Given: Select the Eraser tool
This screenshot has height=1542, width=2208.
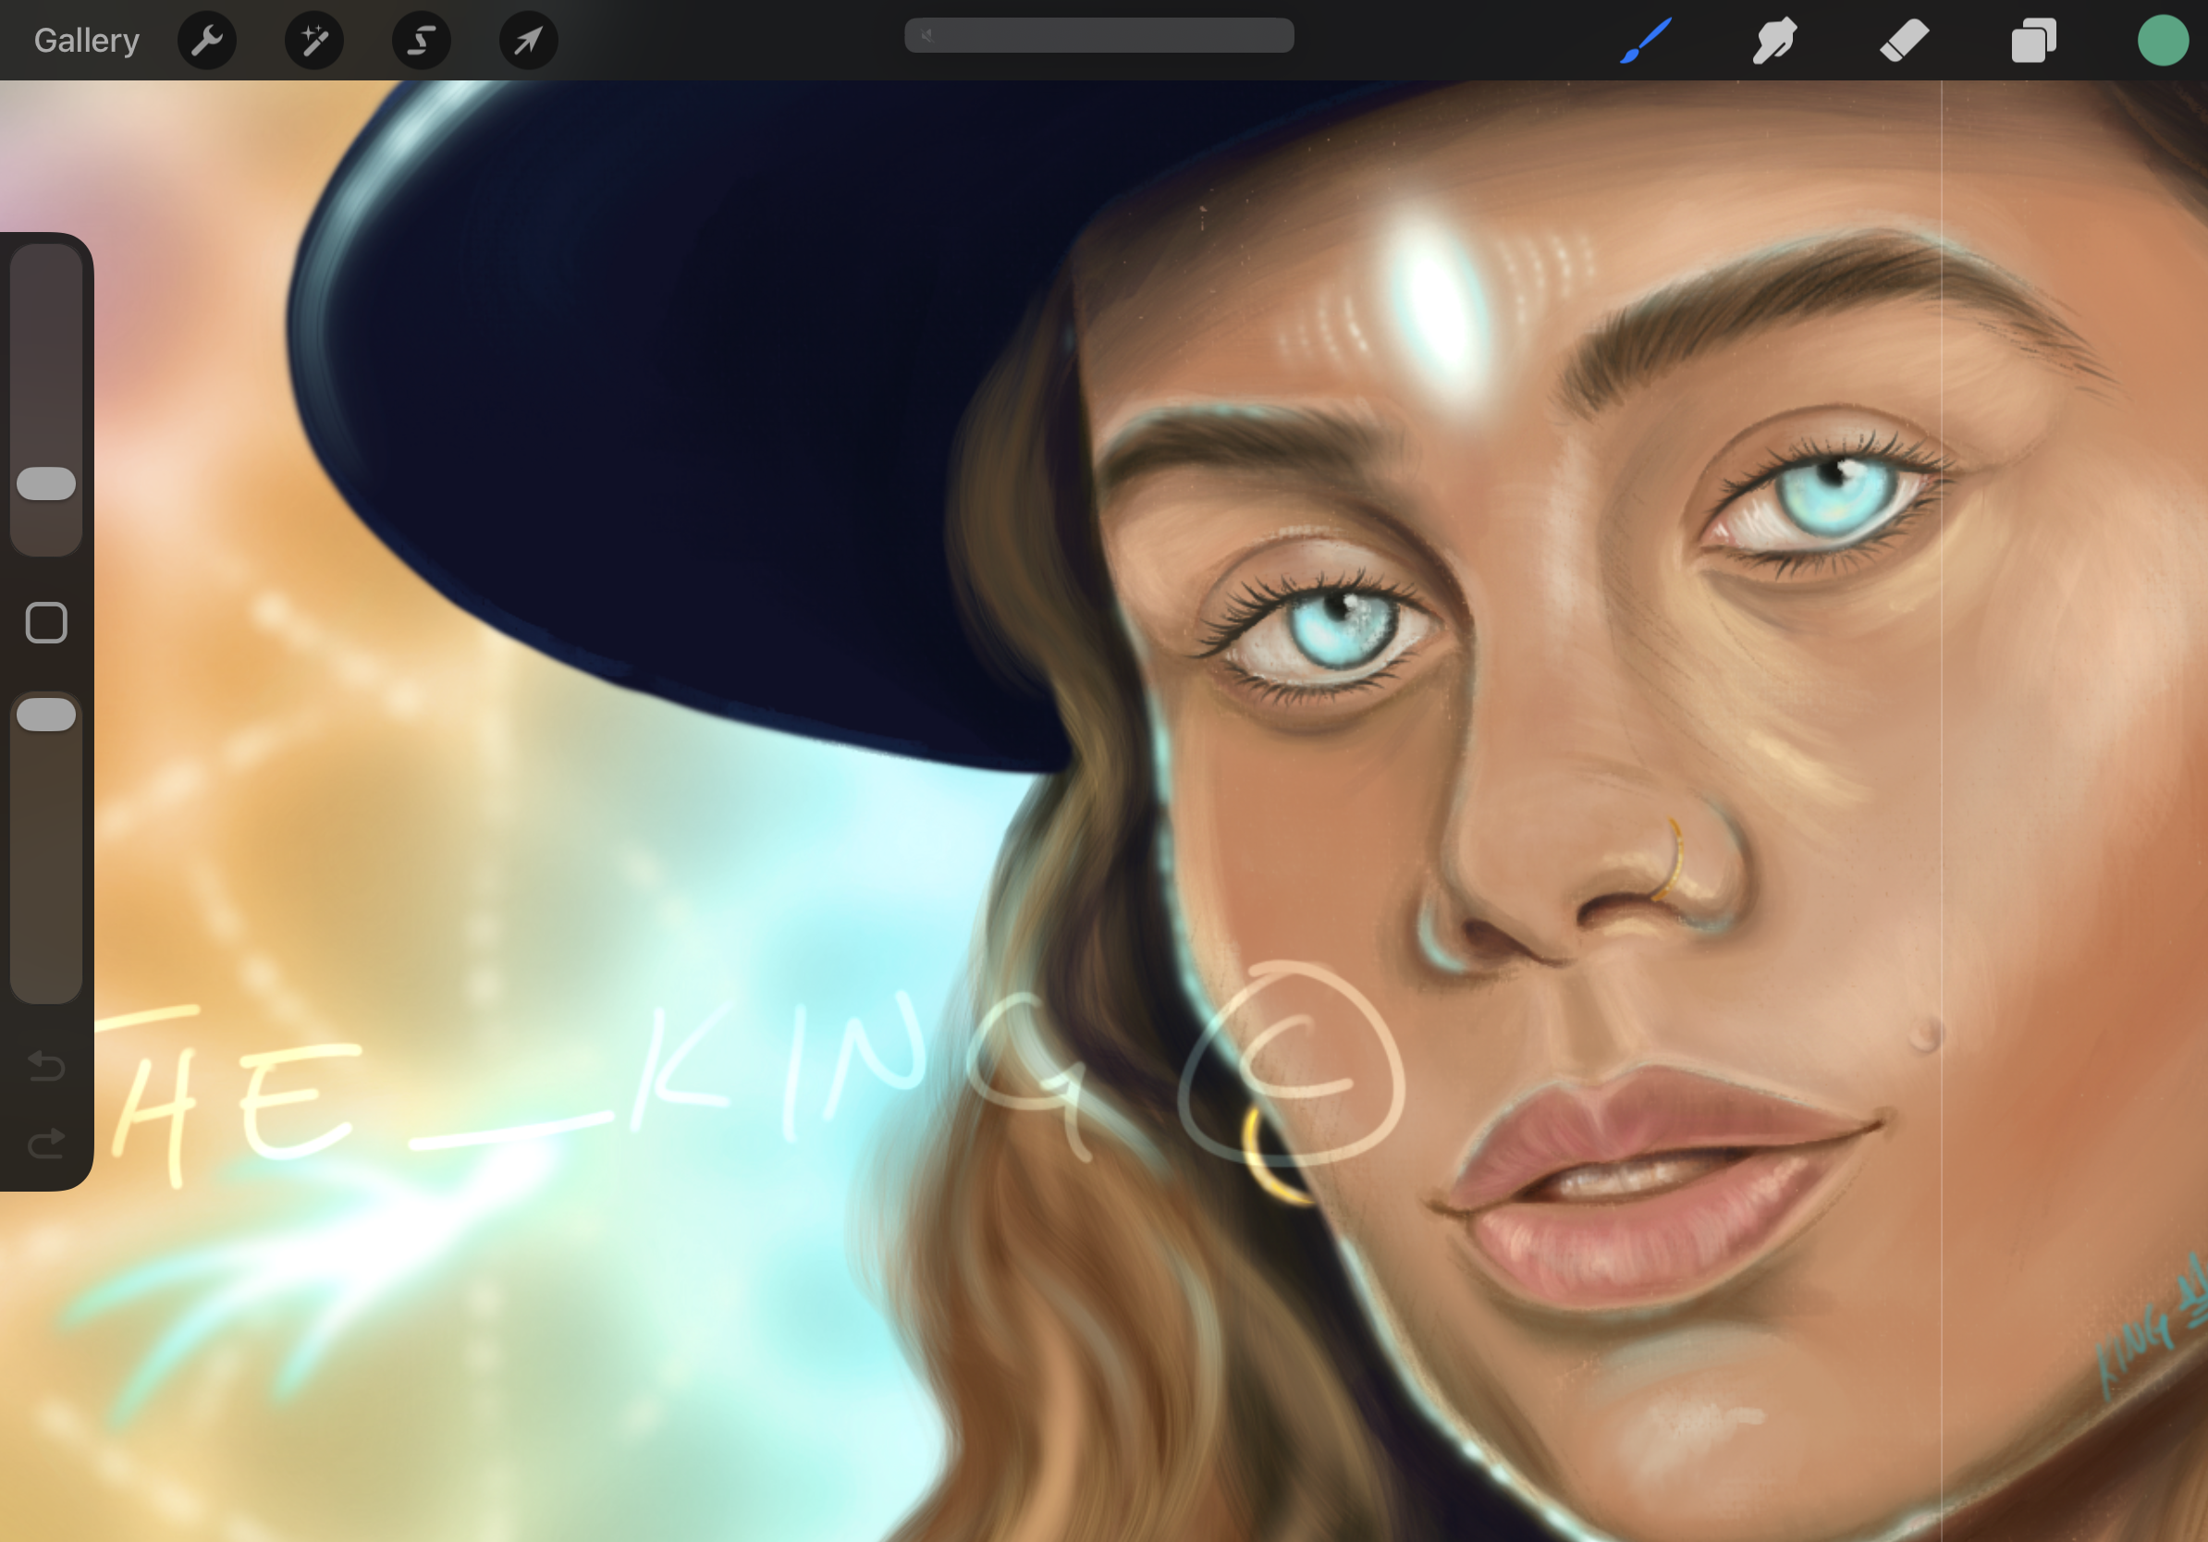Looking at the screenshot, I should [x=1904, y=41].
